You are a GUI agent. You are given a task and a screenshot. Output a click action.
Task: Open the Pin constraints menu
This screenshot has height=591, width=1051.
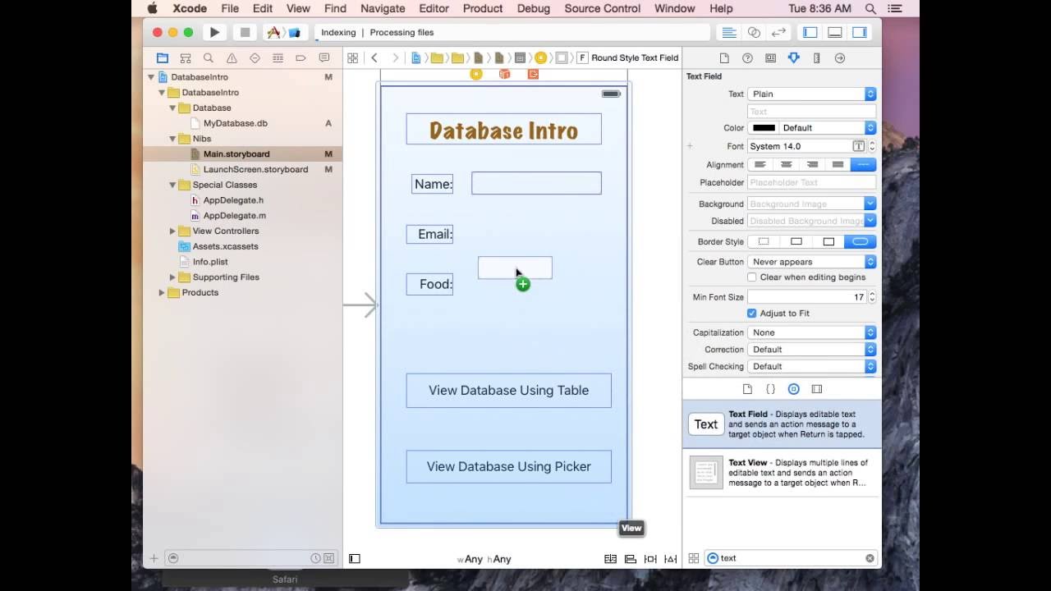(x=650, y=559)
